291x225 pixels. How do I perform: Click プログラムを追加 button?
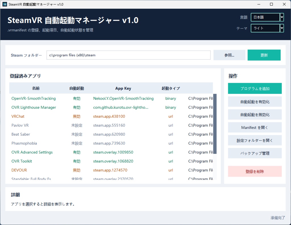point(255,89)
